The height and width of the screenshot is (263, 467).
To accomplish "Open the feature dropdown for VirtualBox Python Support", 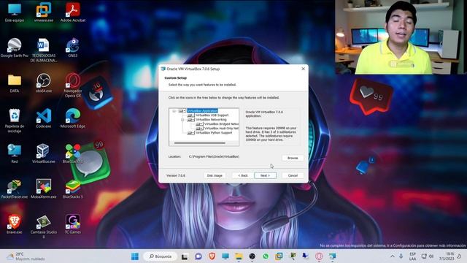I will [x=190, y=133].
